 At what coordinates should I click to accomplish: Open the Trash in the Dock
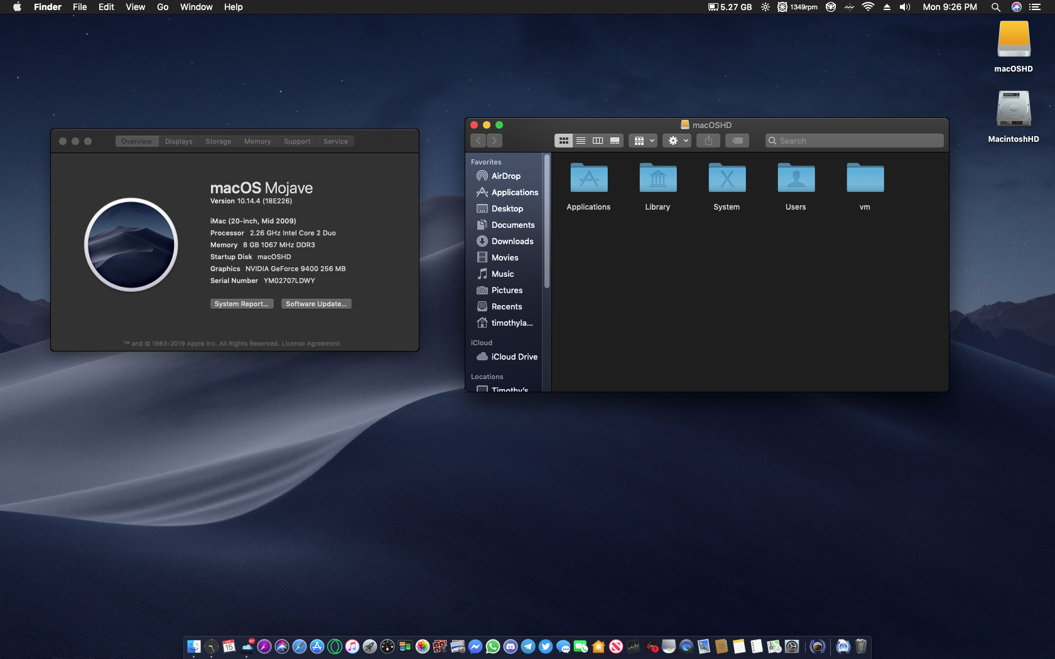click(x=861, y=646)
